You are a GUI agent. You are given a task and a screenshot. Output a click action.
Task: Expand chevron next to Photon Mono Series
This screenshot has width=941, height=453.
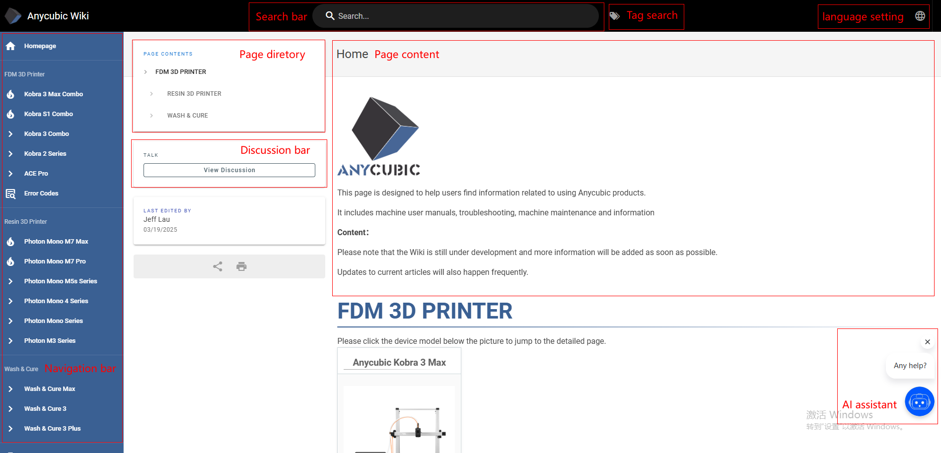(10, 321)
